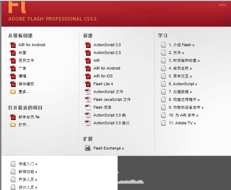Click the Flash Exchange icon

[88, 148]
